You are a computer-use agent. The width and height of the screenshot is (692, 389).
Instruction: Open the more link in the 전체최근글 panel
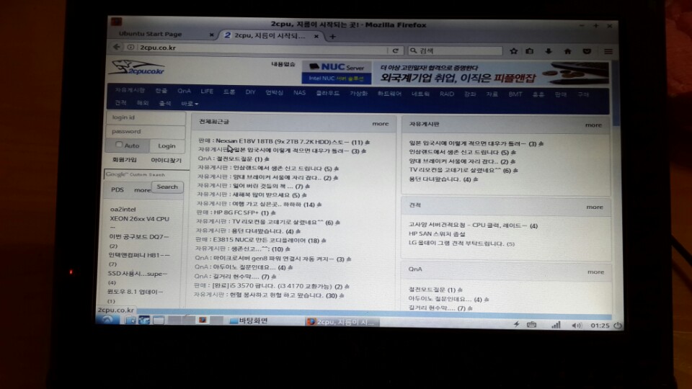click(381, 123)
